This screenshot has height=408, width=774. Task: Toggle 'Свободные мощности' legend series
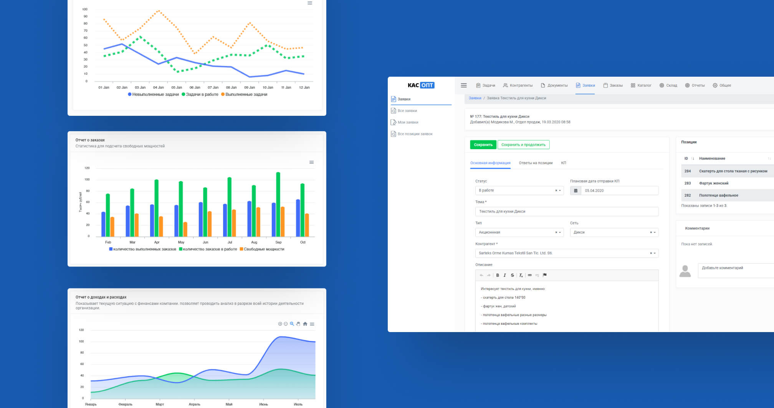pos(262,249)
